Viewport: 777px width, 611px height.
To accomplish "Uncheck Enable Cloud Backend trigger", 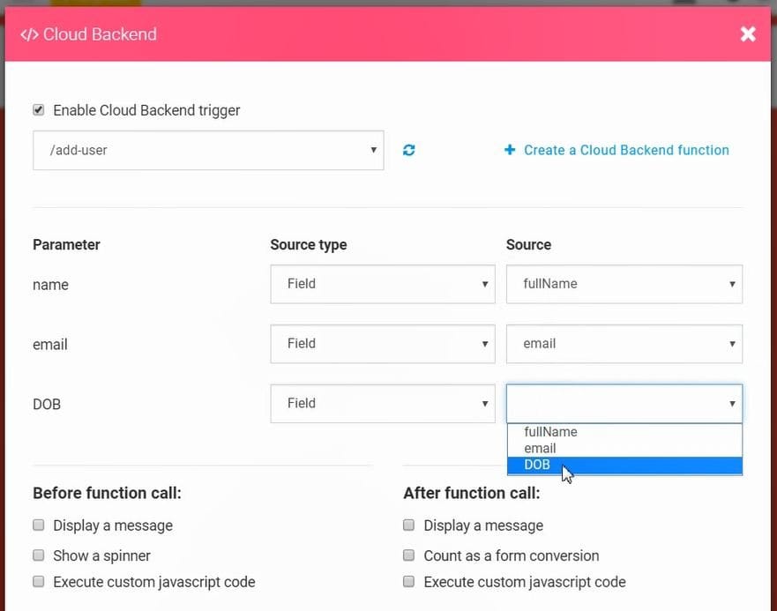I will [39, 110].
